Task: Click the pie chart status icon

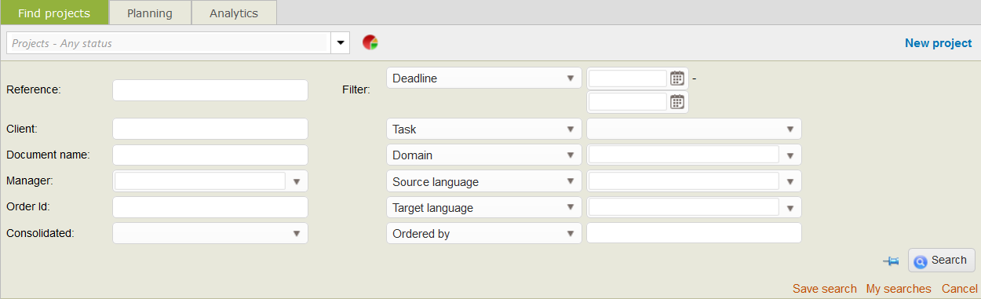Action: click(x=370, y=42)
